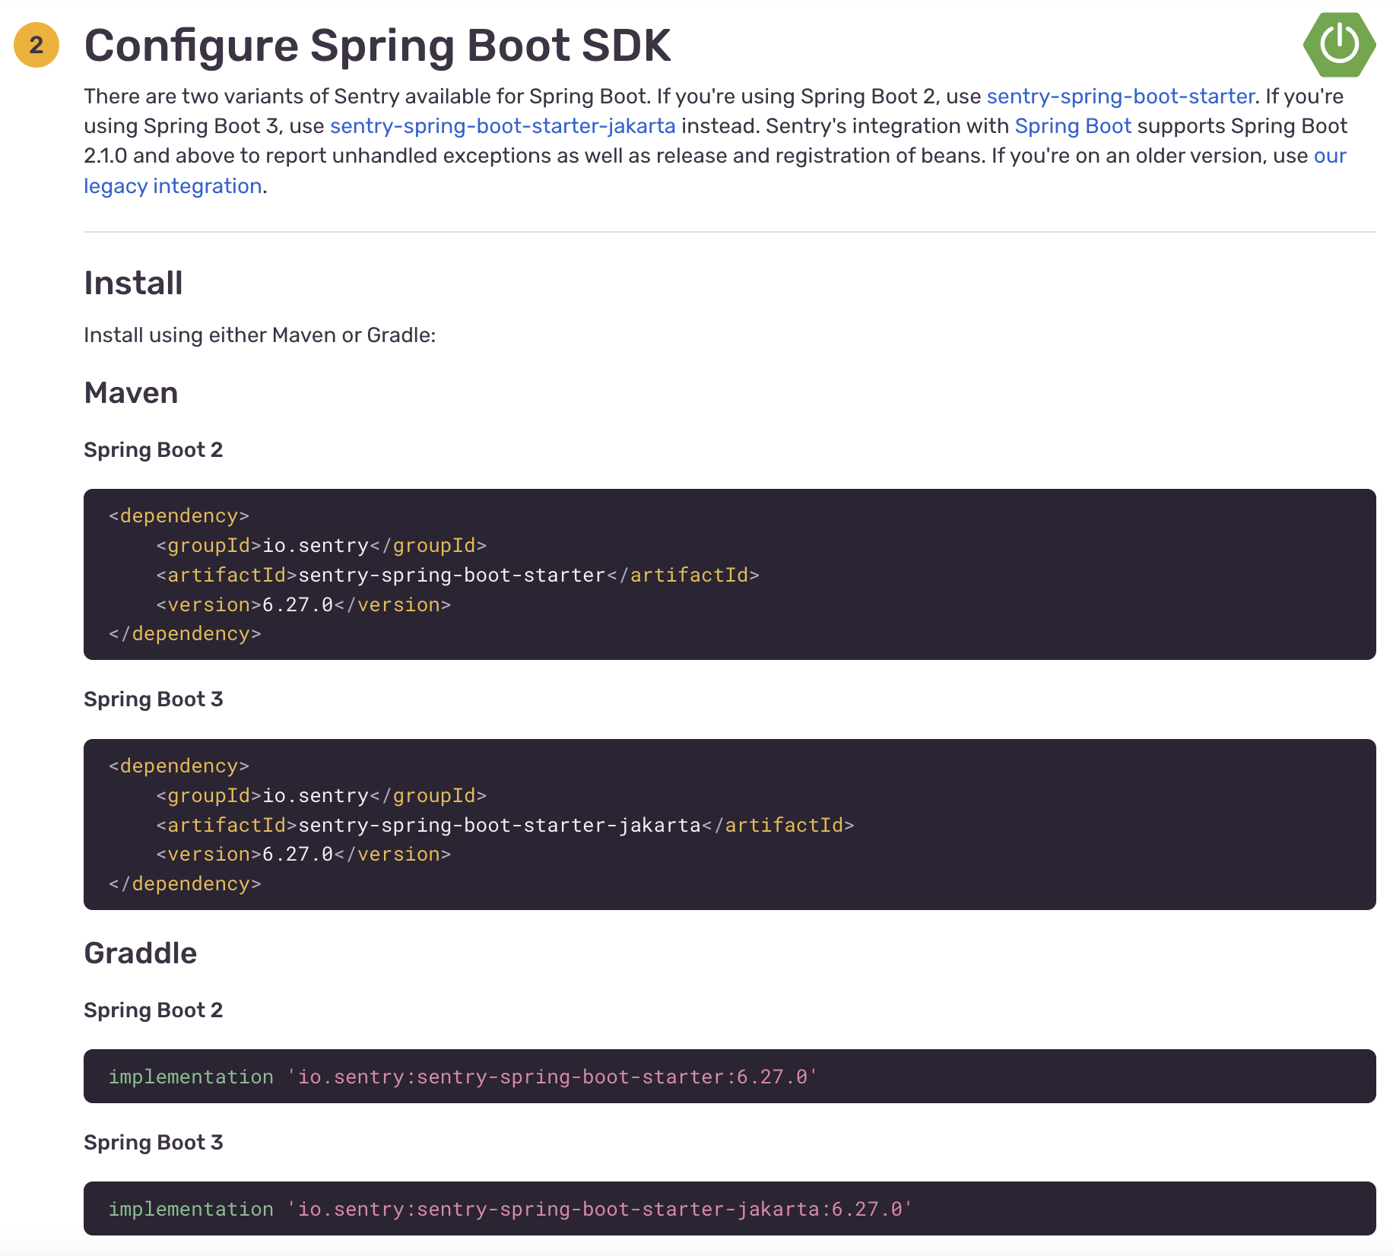Click 'Install using either Maven or Gradle:' text

[259, 335]
